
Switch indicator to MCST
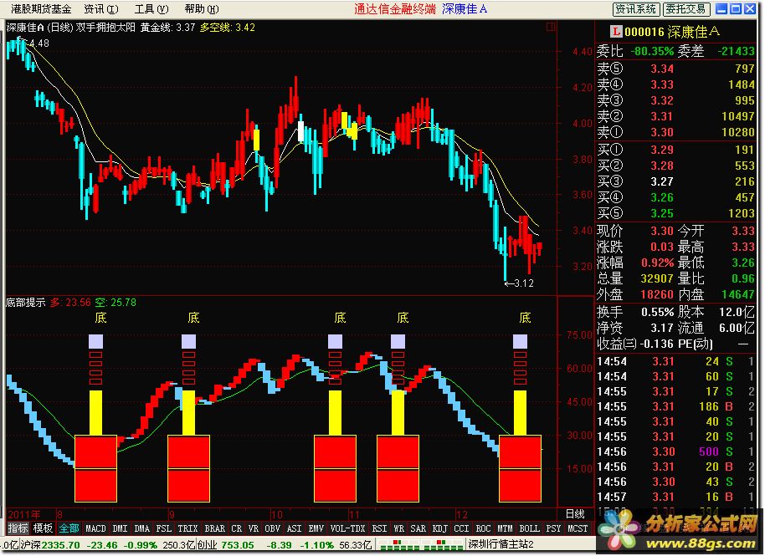tap(578, 528)
